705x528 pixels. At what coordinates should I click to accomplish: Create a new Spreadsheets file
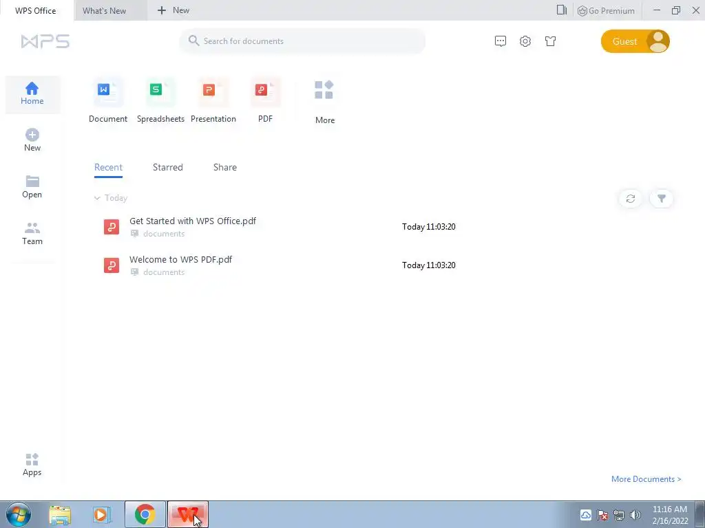160,100
